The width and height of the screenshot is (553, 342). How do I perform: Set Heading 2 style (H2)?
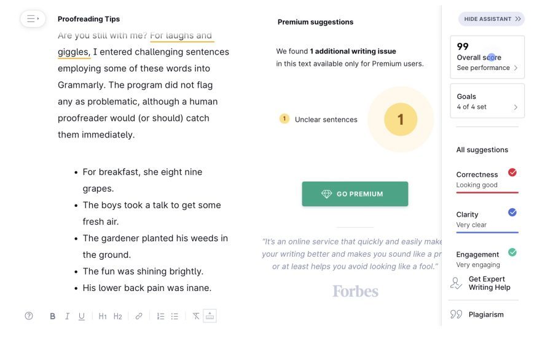[118, 316]
